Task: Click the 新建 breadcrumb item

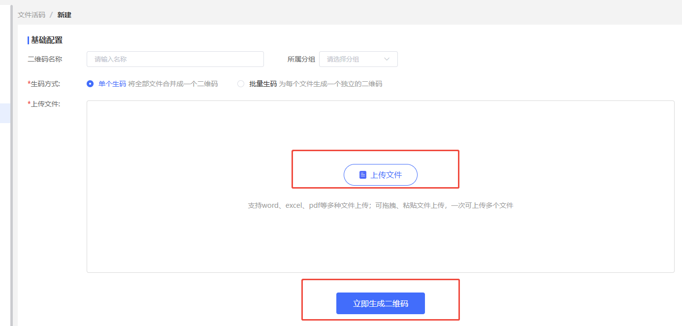Action: (x=65, y=15)
